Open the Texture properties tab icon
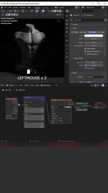The width and height of the screenshot is (108, 193). point(67,62)
